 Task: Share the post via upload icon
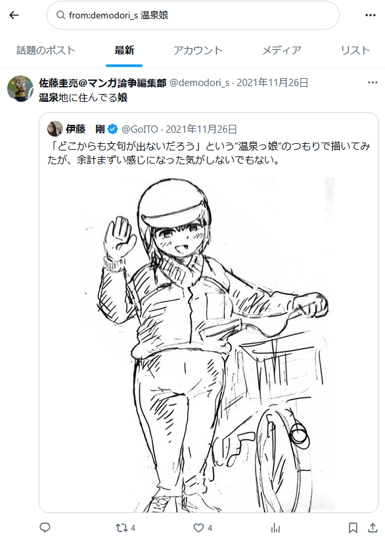tap(373, 528)
